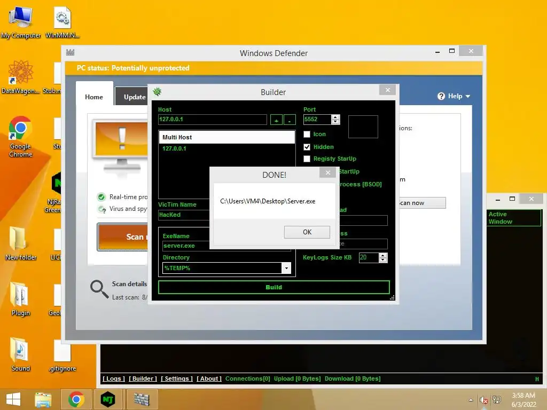Click into the Port number field
The height and width of the screenshot is (410, 547).
317,120
